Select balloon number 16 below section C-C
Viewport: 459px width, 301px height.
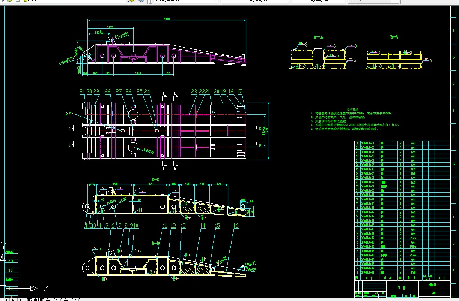pyautogui.click(x=236, y=226)
